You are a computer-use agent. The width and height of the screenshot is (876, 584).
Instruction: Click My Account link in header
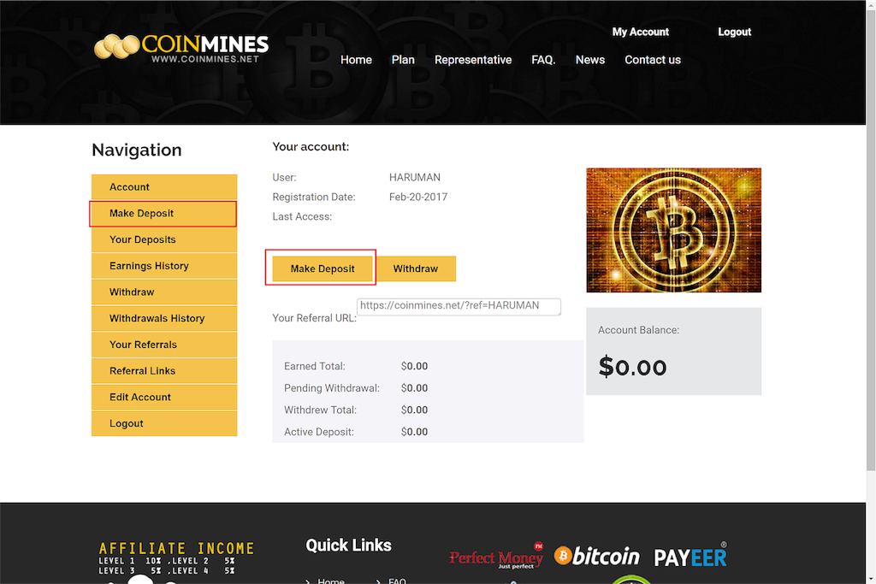click(x=640, y=32)
